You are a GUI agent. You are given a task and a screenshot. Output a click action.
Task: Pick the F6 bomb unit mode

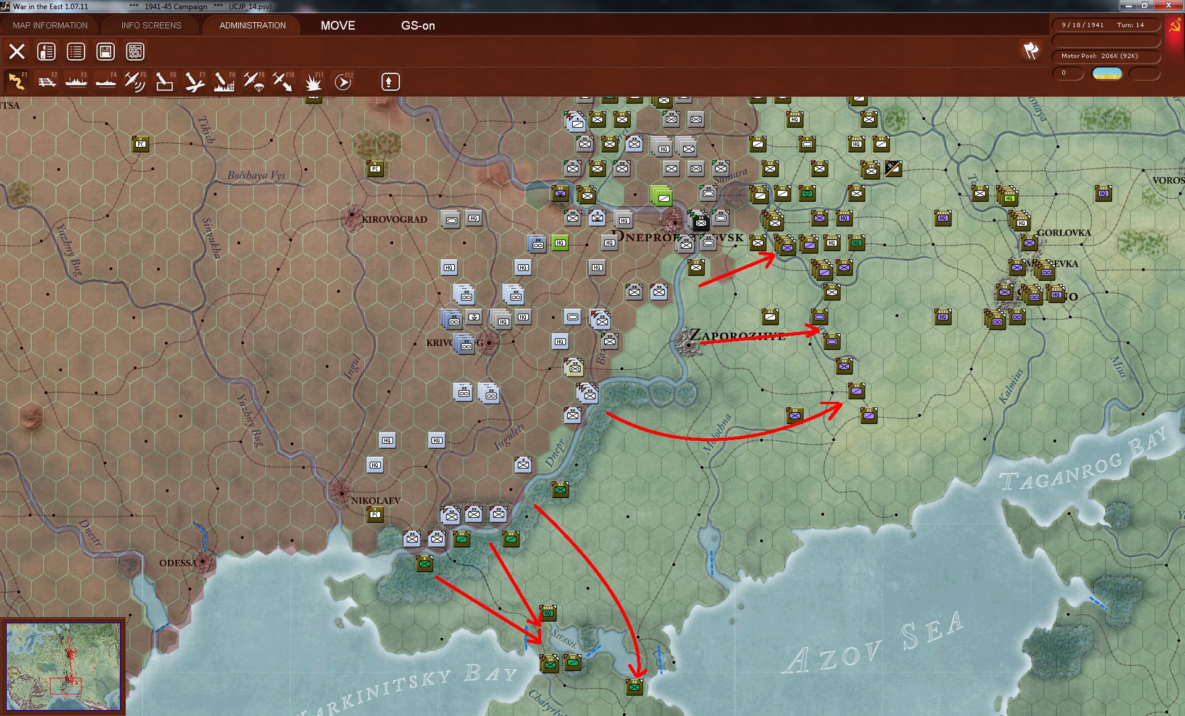[165, 81]
